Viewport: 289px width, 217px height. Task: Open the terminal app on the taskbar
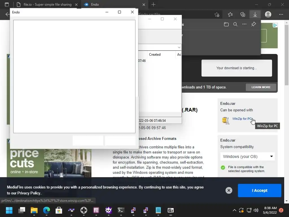point(121,210)
